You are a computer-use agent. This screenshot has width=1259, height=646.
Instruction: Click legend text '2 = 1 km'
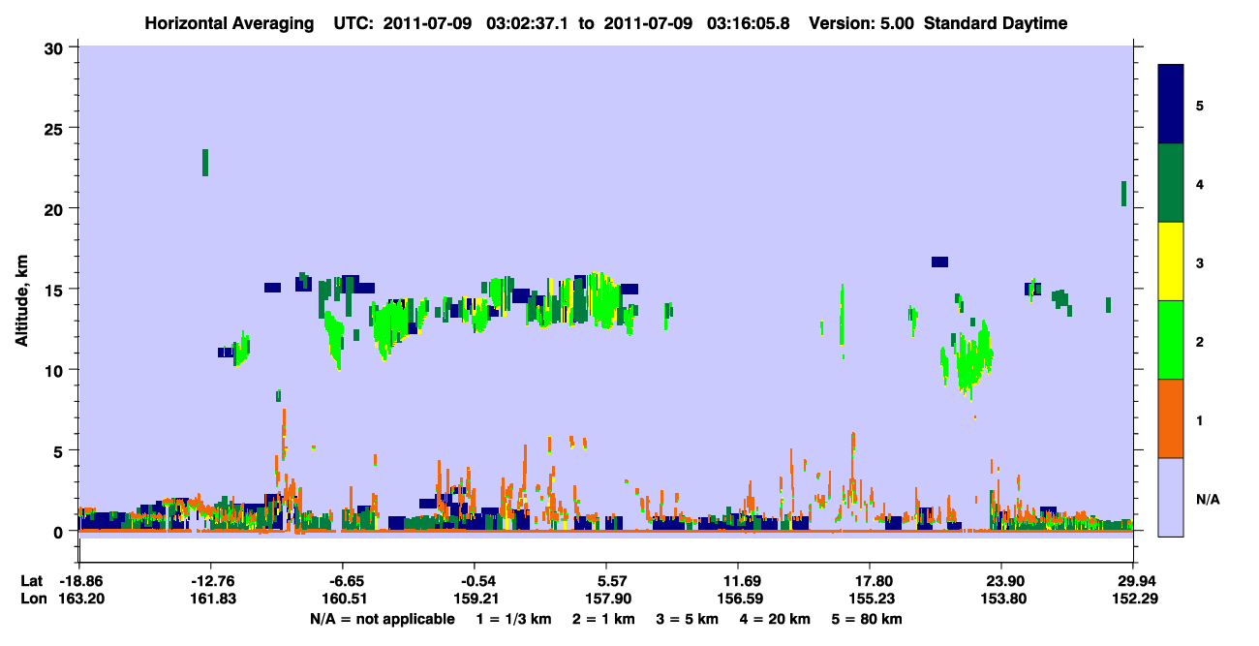[603, 619]
